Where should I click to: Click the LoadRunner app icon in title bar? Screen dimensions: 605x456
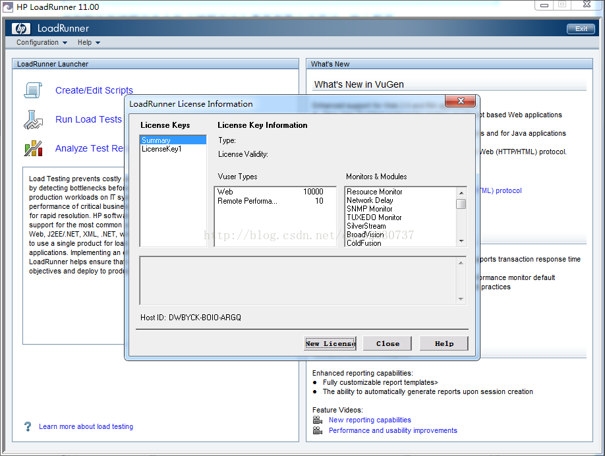(8, 7)
